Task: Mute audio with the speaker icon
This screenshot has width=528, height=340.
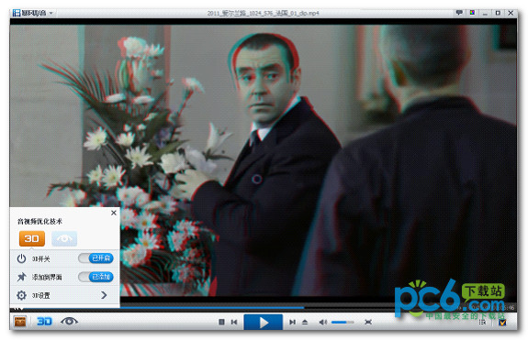Action: [x=322, y=323]
